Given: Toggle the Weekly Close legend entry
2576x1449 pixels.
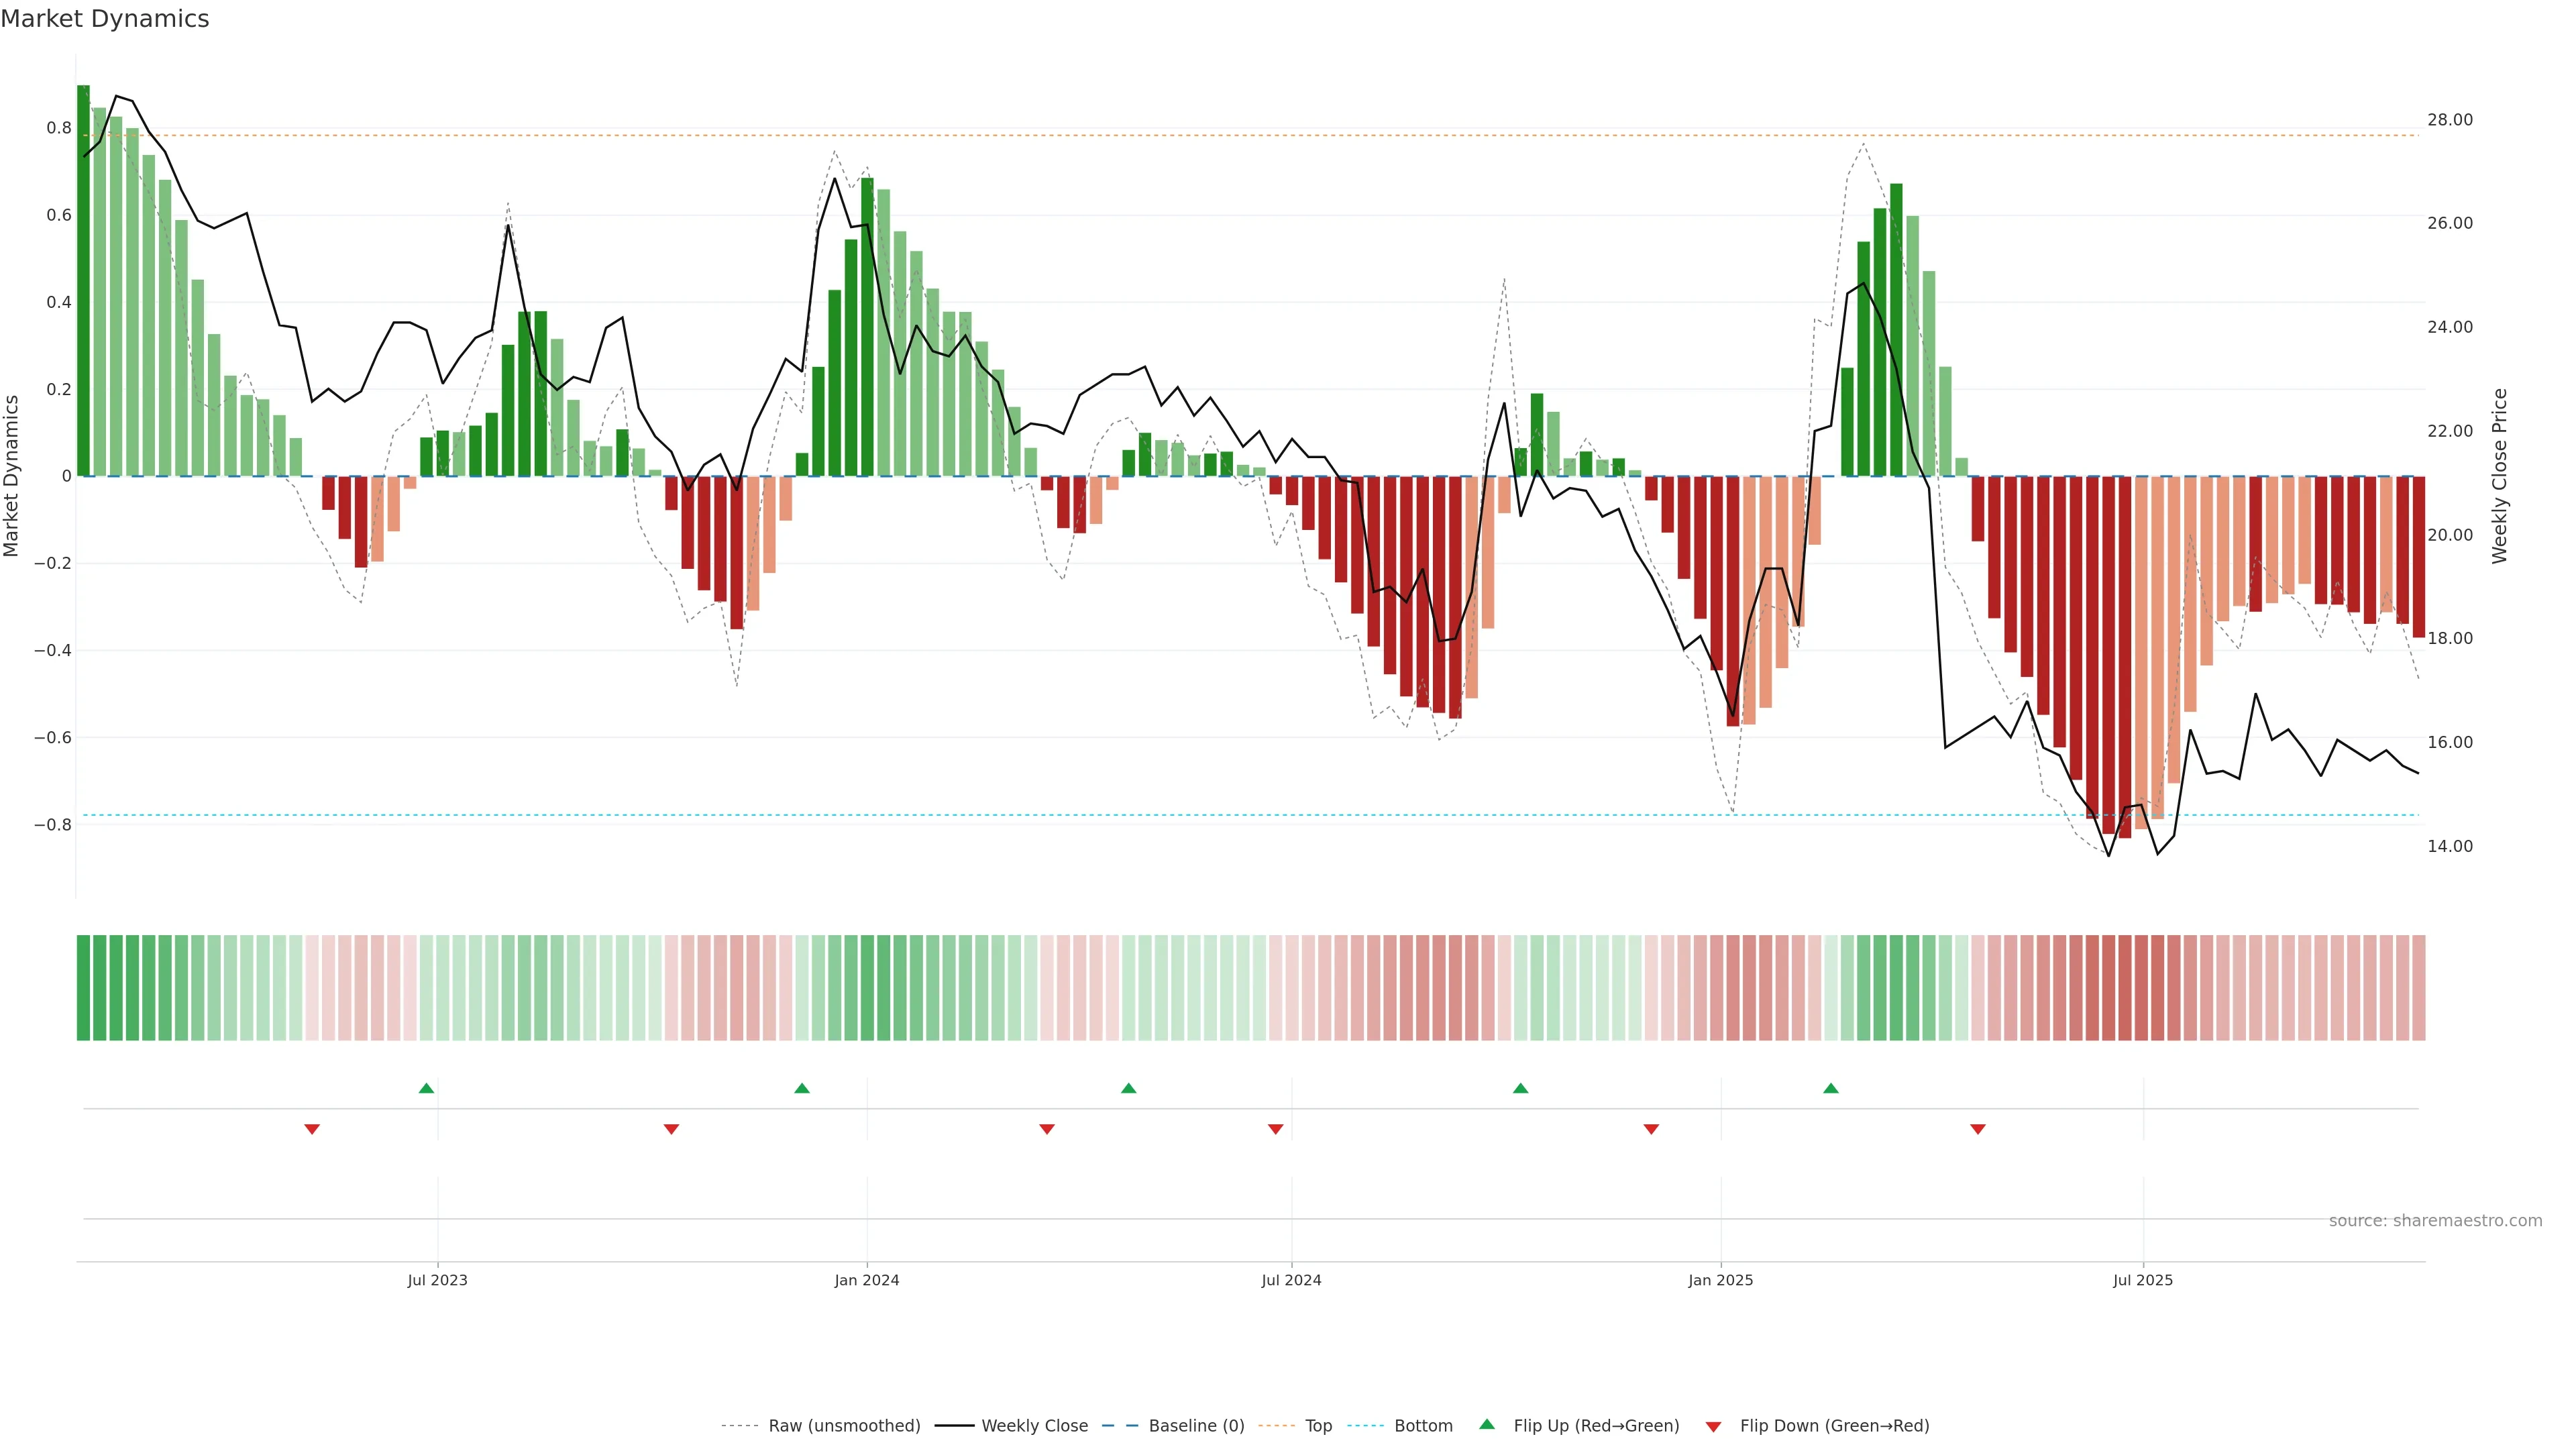Looking at the screenshot, I should pos(1034,1426).
